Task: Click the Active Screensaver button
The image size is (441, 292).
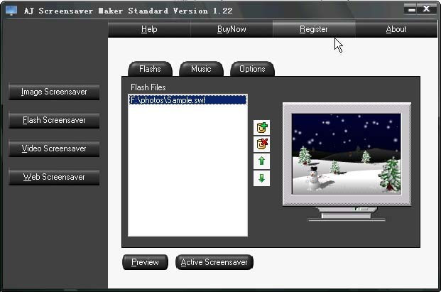Action: 214,262
